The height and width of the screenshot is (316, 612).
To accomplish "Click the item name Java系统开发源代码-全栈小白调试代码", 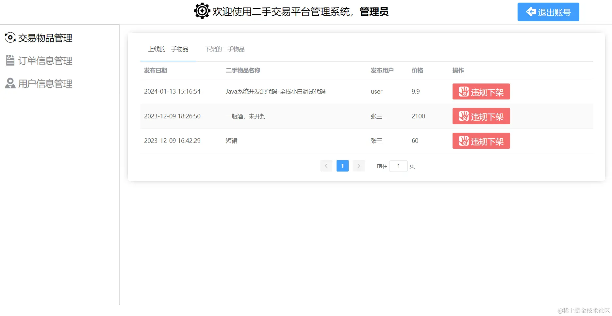I will click(275, 92).
